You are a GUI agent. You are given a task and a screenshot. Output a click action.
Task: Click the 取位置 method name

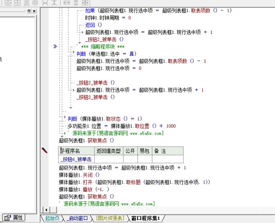(142, 126)
